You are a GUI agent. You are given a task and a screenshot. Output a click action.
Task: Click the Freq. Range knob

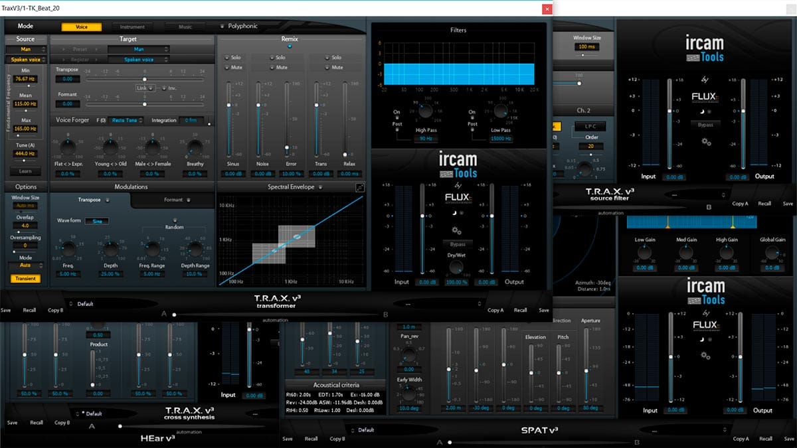(x=152, y=250)
